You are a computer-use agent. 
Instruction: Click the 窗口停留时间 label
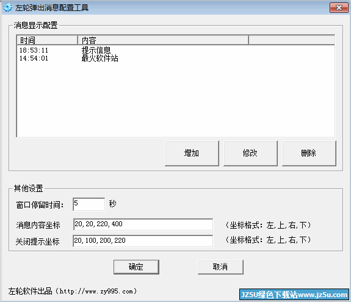pos(40,205)
